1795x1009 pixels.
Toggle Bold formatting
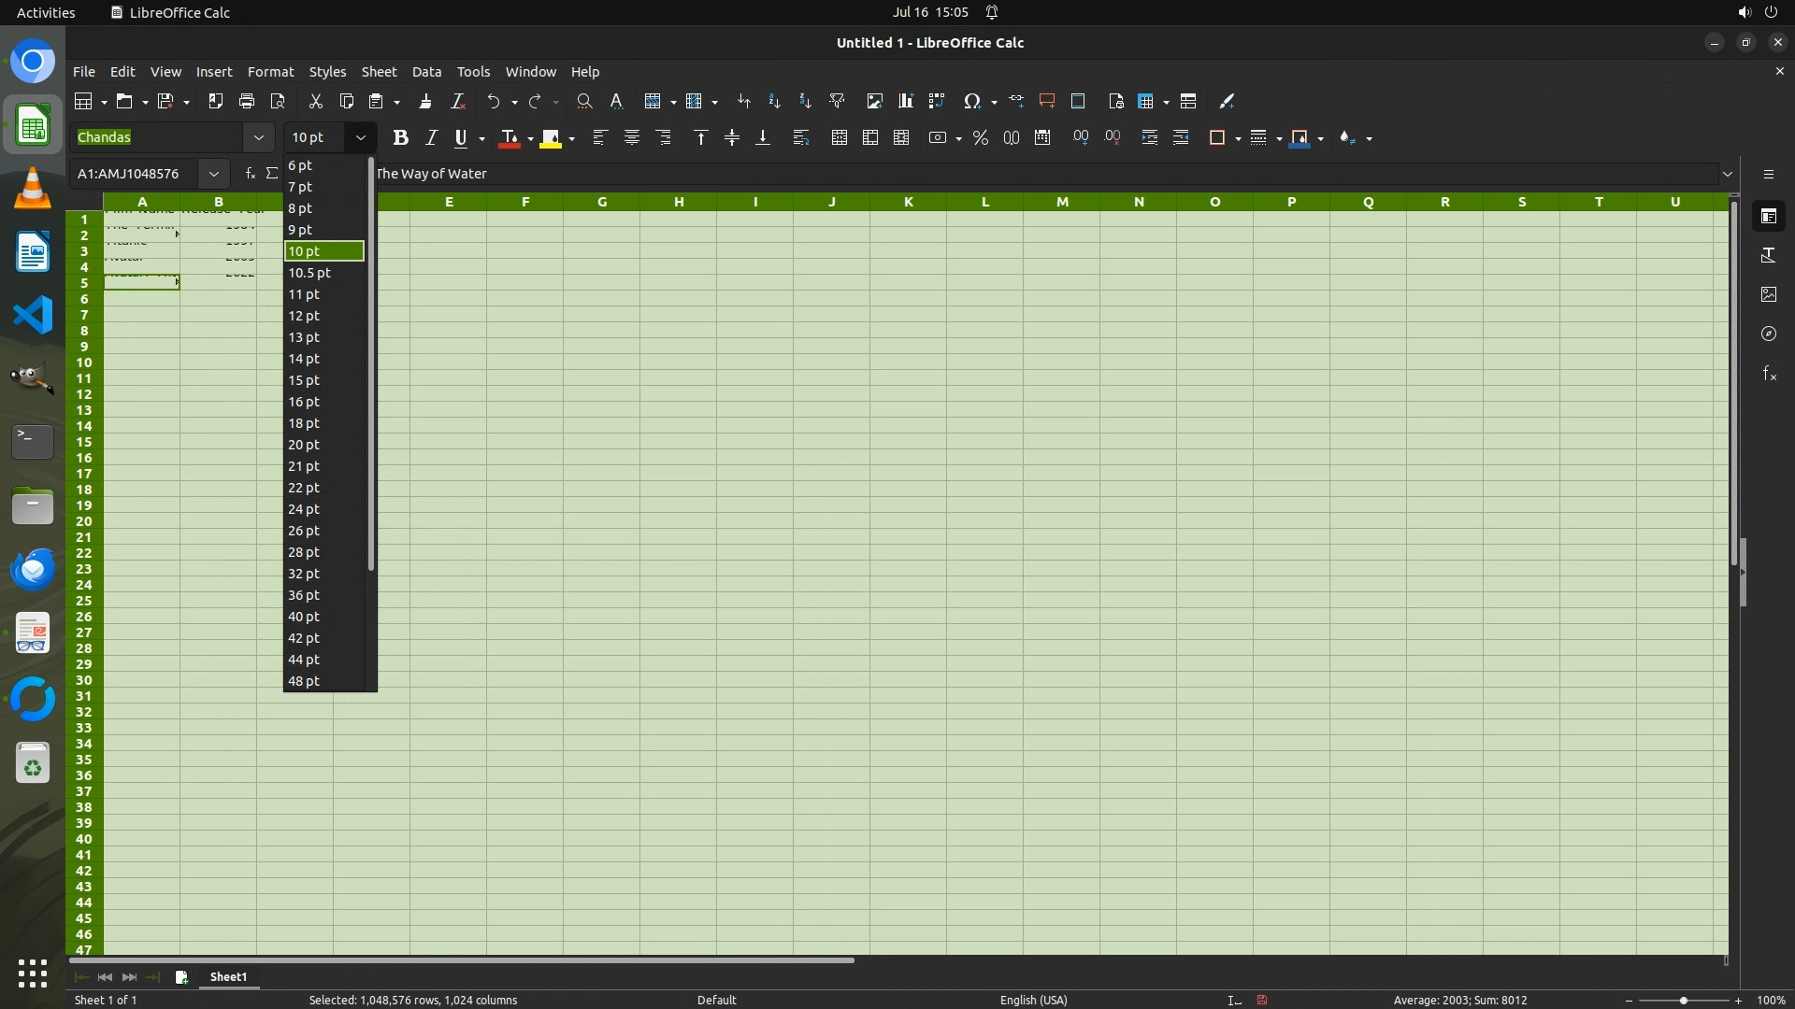coord(400,137)
